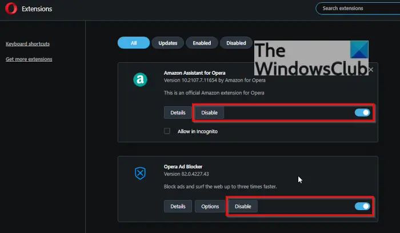The width and height of the screenshot is (400, 233).
Task: Toggle off Amazon Assistant for Opera switch
Action: [x=362, y=113]
